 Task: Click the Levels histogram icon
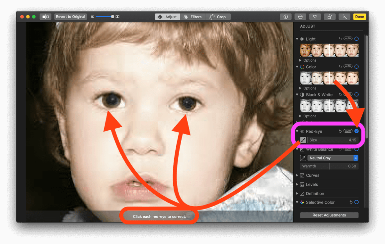pos(302,184)
